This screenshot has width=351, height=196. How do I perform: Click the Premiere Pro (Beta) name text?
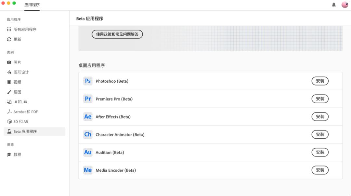[114, 99]
